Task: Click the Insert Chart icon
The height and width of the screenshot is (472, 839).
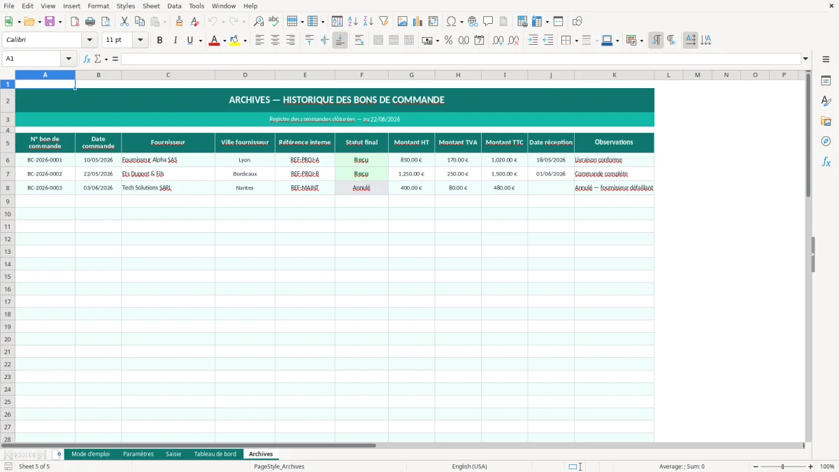Action: click(x=418, y=22)
